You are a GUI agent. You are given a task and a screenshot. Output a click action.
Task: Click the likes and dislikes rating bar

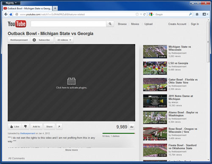119,133
